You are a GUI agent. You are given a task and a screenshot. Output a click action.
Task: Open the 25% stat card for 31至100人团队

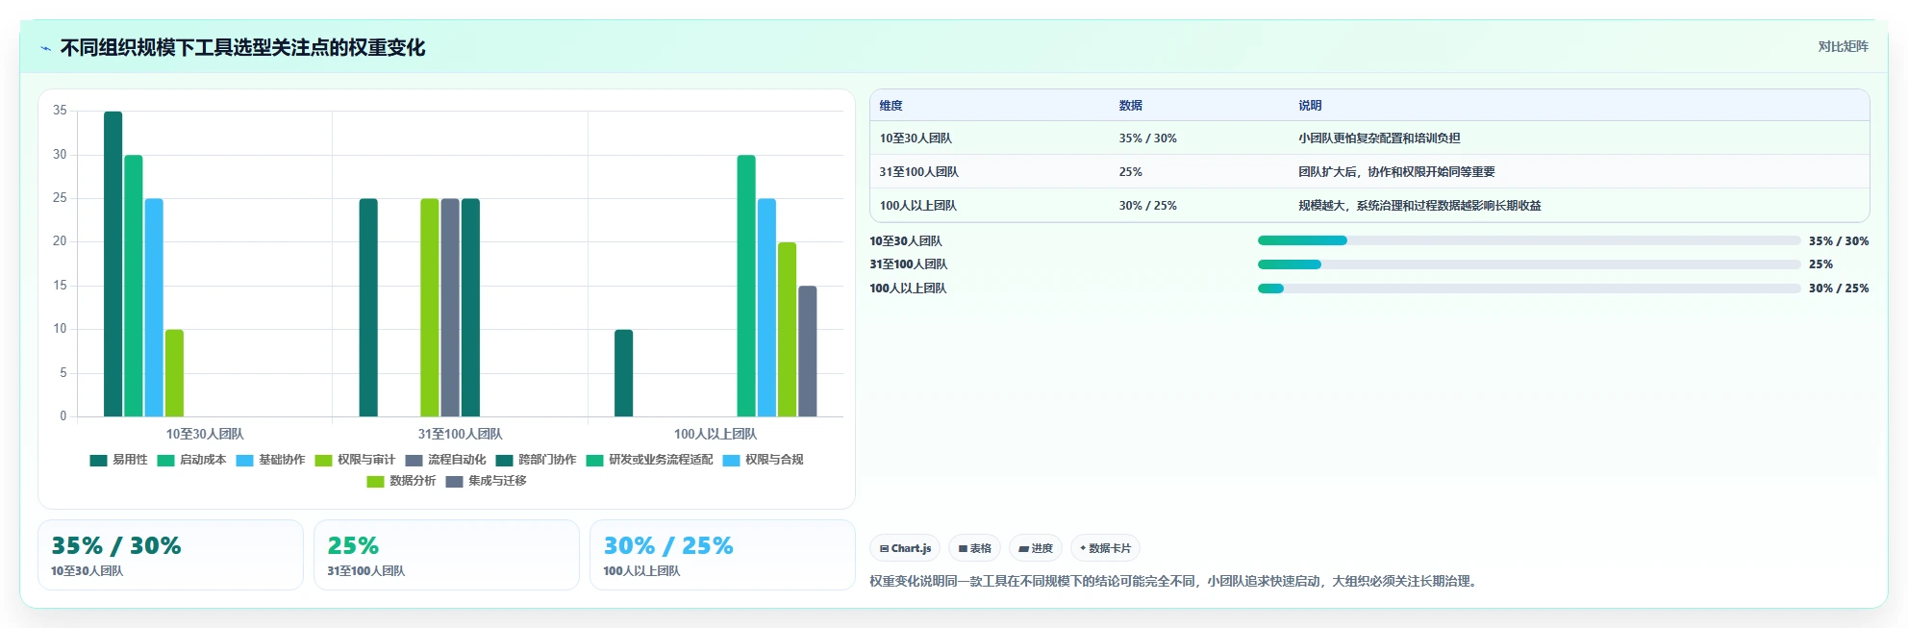pos(446,555)
